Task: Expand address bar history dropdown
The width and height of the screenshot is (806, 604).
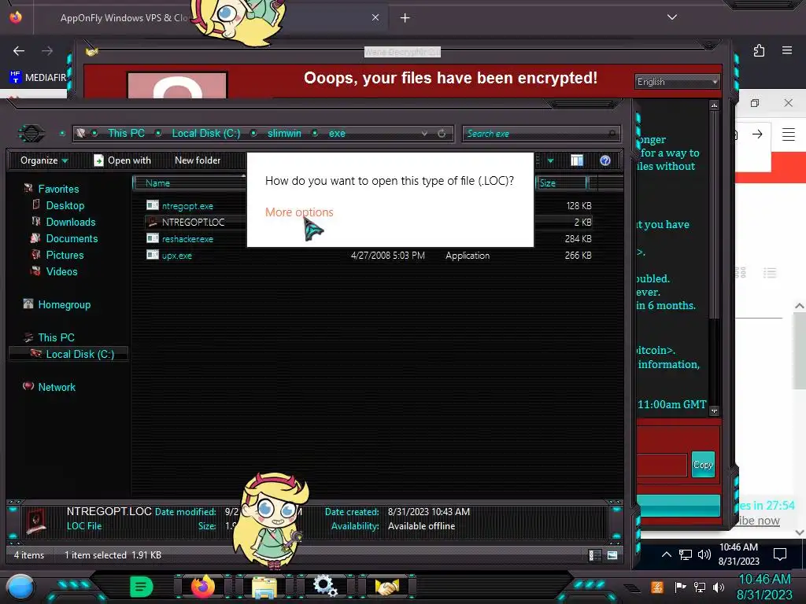Action: pyautogui.click(x=424, y=134)
